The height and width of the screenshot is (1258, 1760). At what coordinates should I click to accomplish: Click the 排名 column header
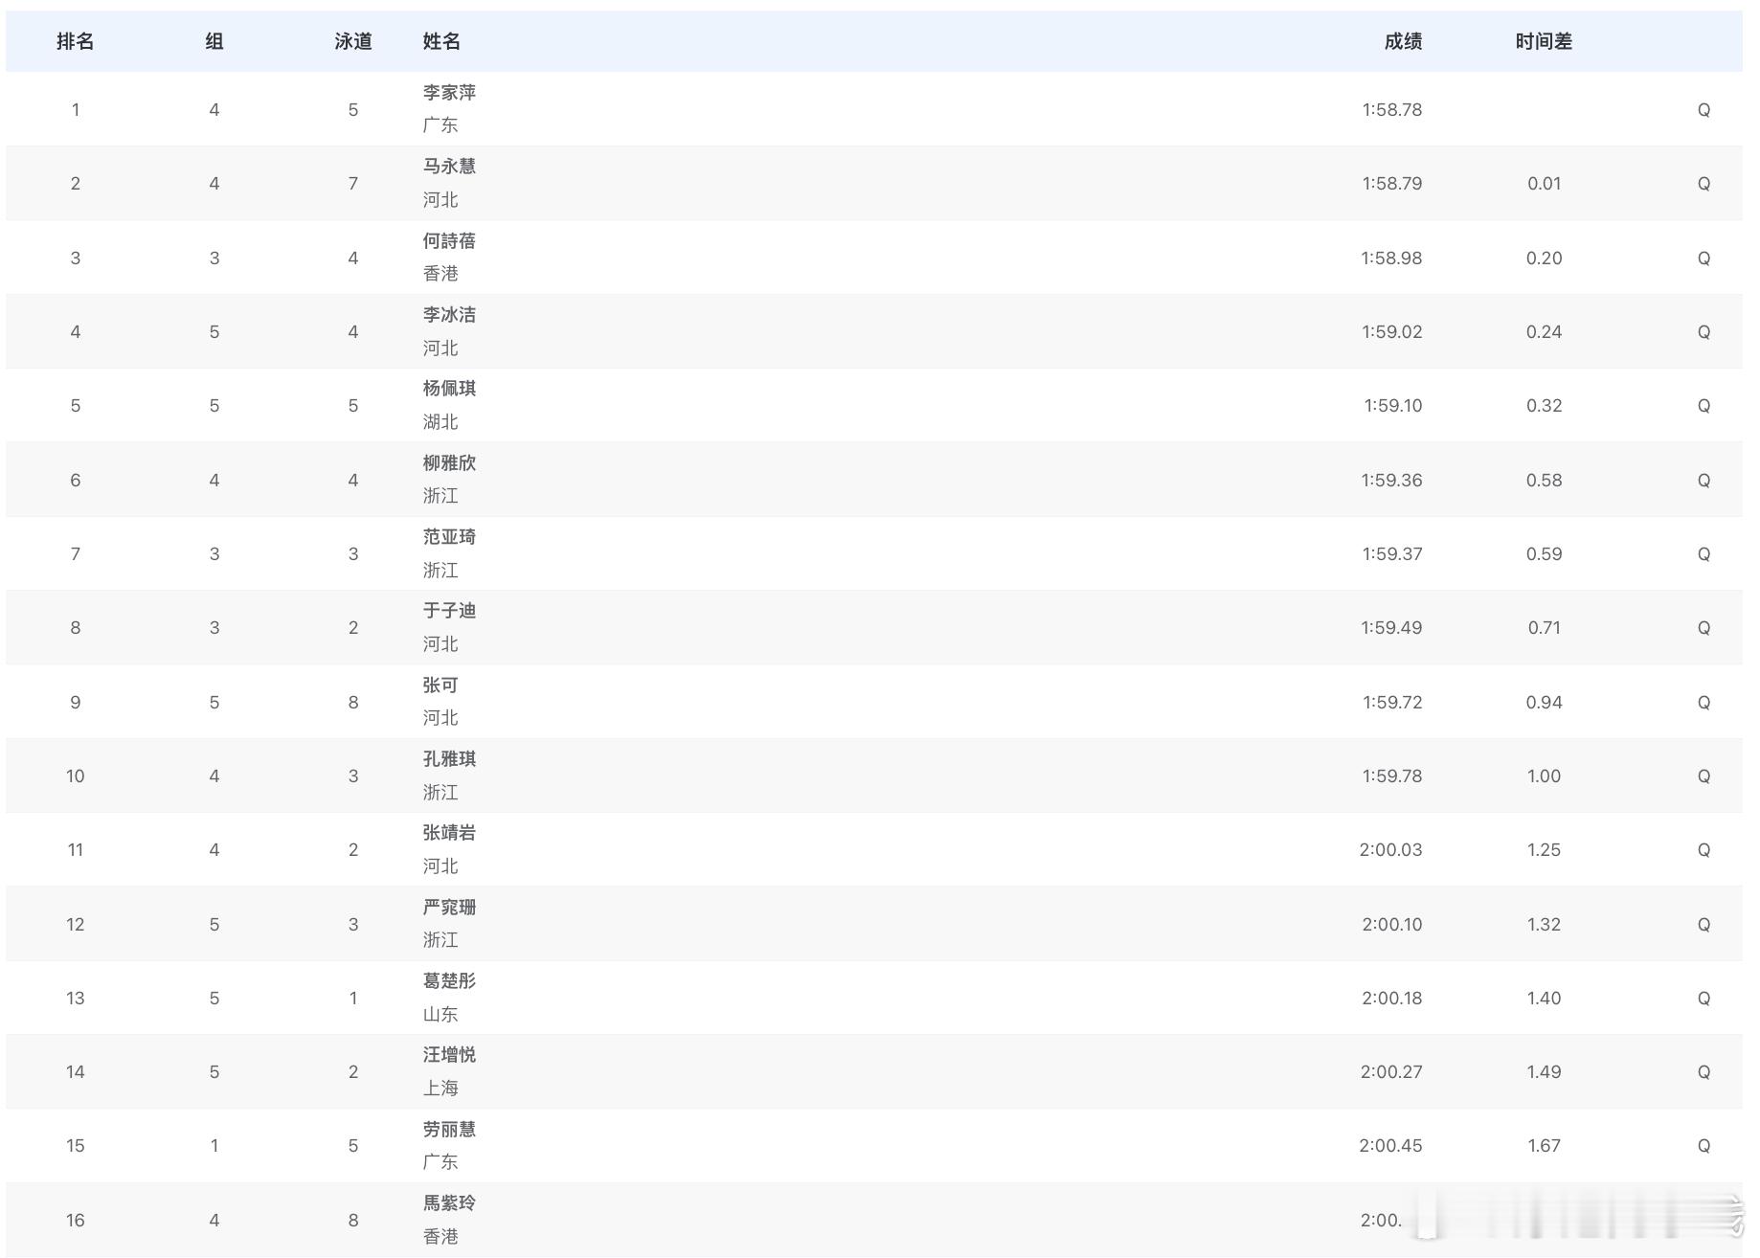[x=75, y=41]
